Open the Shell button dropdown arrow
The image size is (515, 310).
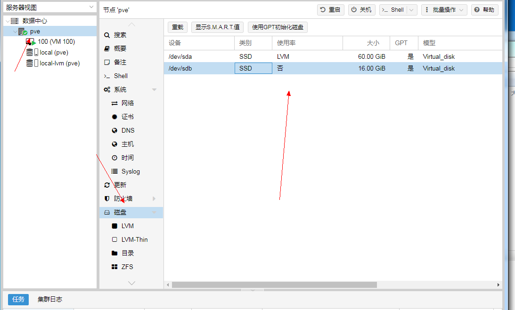coord(411,10)
